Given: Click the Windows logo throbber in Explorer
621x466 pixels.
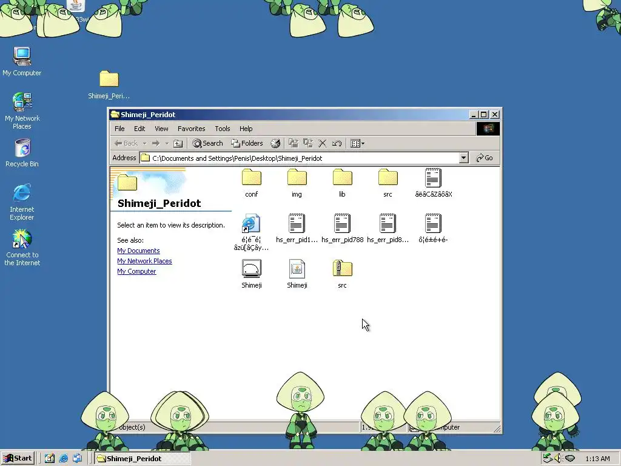Looking at the screenshot, I should pos(488,129).
